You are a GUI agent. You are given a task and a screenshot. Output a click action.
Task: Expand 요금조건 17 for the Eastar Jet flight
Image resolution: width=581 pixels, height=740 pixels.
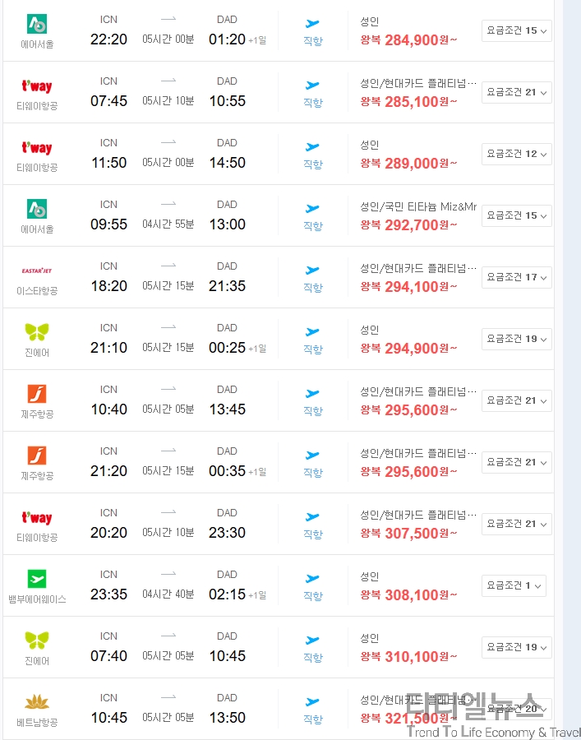pyautogui.click(x=516, y=278)
